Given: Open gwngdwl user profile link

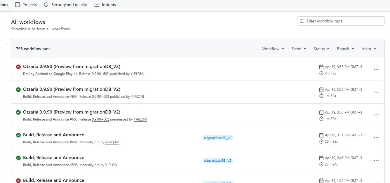Looking at the screenshot, I should [112, 142].
